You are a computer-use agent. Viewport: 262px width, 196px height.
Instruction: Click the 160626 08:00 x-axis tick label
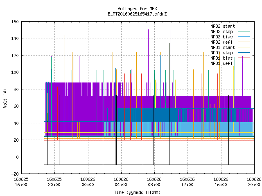pos(154,182)
